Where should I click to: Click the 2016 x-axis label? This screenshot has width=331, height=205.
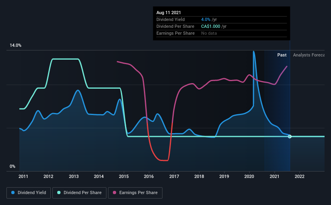click(x=149, y=176)
